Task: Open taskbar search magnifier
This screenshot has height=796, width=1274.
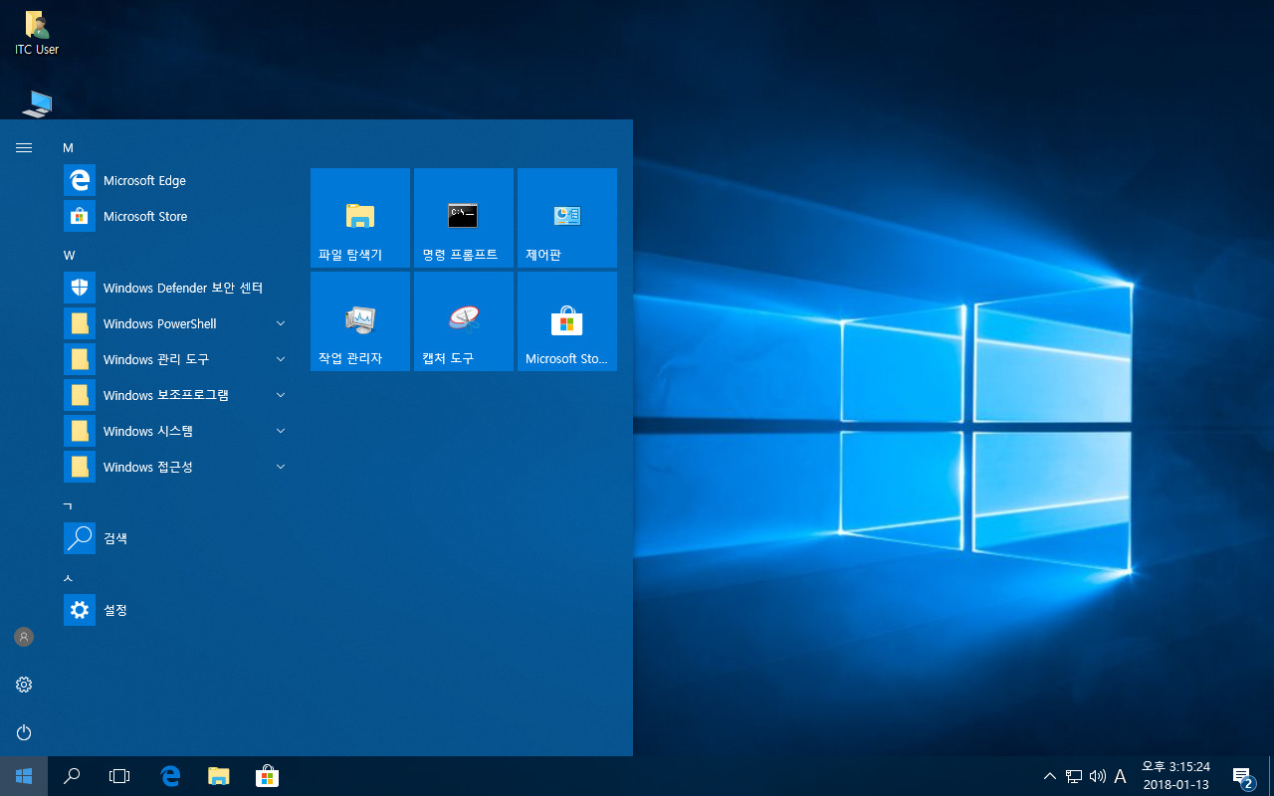Action: (72, 776)
